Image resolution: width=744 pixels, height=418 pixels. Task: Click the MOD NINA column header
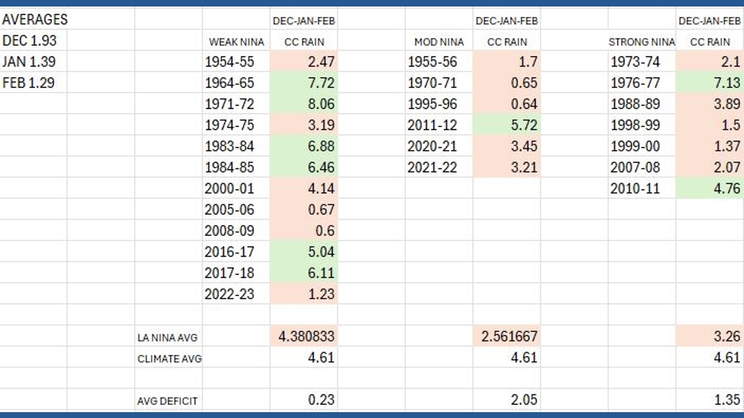(x=439, y=42)
